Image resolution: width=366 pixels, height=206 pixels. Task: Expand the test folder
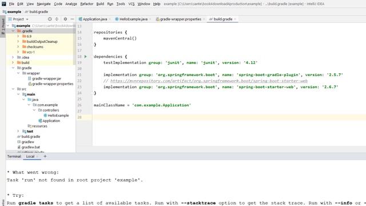coord(18,131)
